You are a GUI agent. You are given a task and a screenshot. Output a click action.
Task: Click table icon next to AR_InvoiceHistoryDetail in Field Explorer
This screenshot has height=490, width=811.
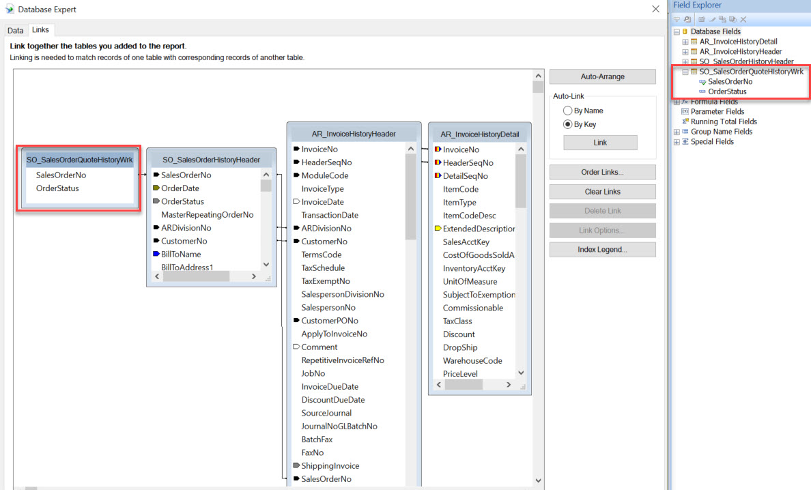pos(694,42)
